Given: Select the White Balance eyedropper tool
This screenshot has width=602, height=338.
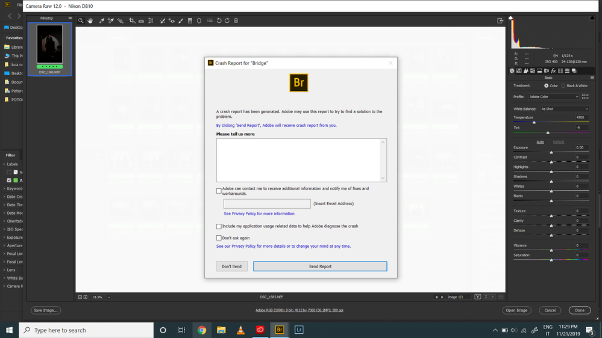Looking at the screenshot, I should (x=102, y=20).
